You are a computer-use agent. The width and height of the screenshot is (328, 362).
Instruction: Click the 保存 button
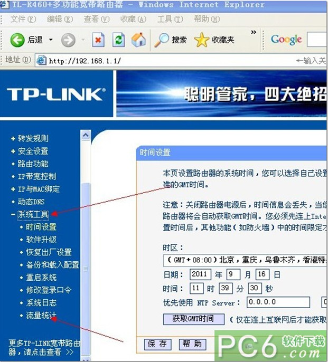[x=157, y=344]
